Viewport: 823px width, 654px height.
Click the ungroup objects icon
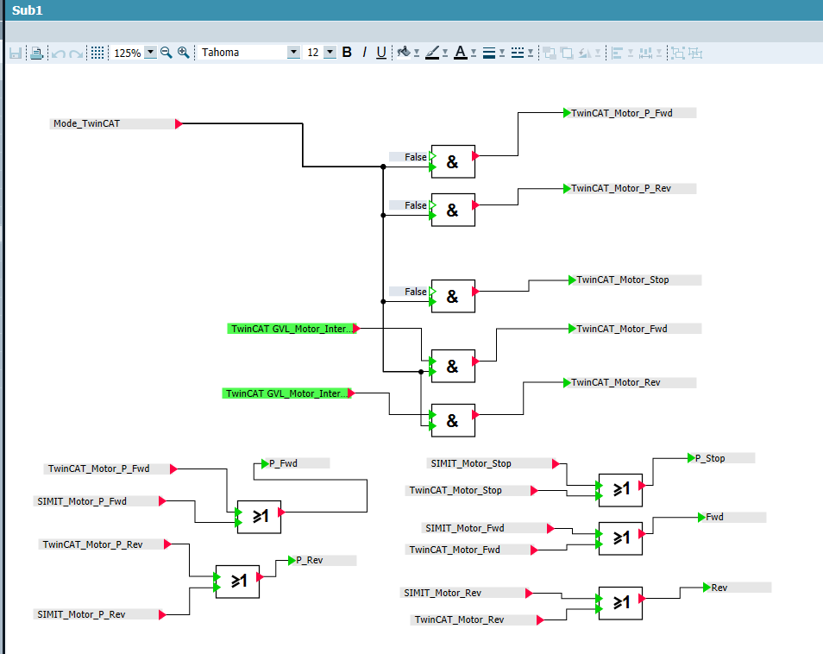[x=695, y=53]
